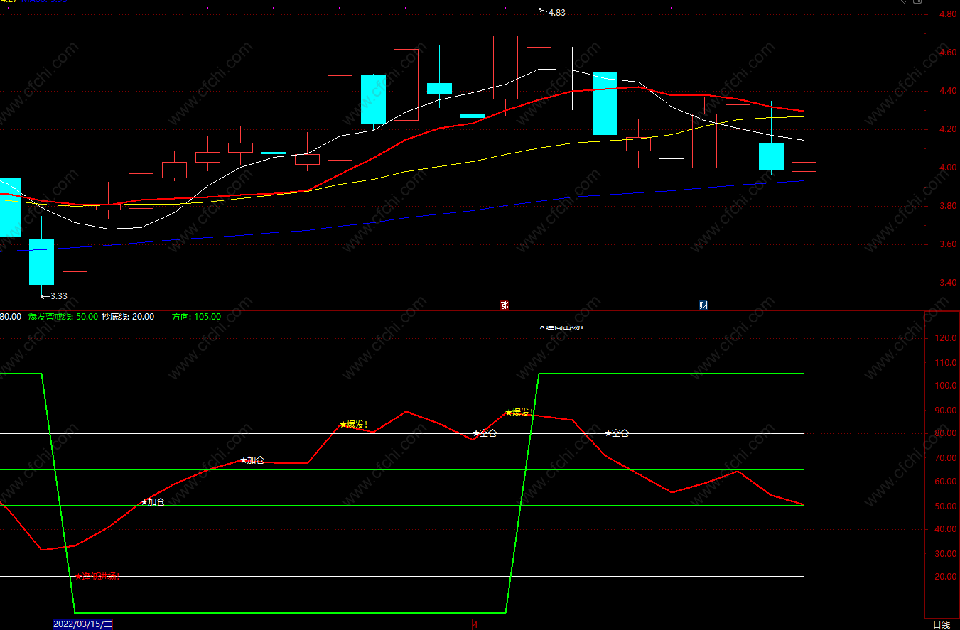The height and width of the screenshot is (630, 960).
Task: Click the 方向: 105.00 indicator label
Action: coord(196,317)
